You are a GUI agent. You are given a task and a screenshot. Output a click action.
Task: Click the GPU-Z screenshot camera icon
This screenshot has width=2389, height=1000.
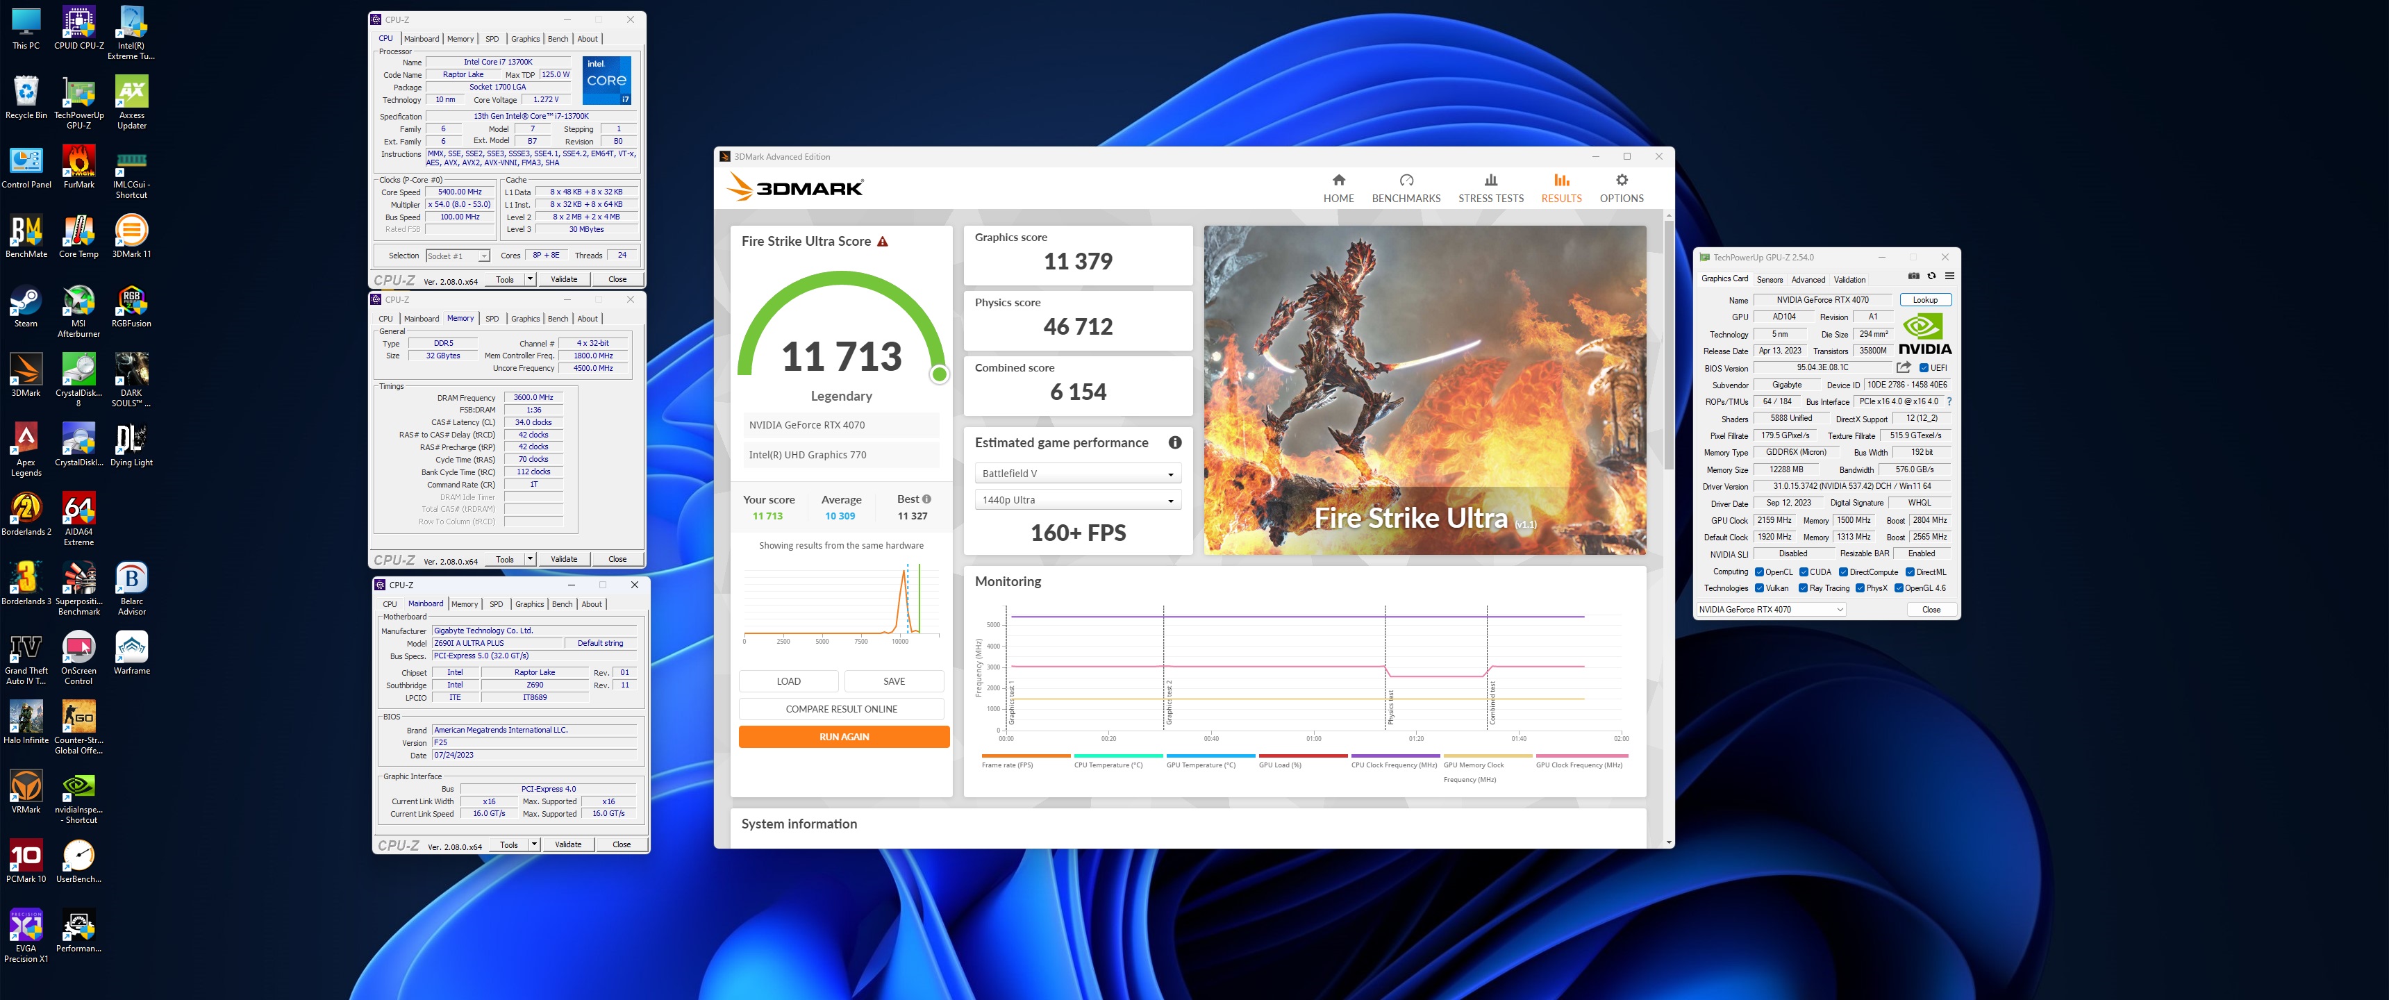[x=1913, y=276]
